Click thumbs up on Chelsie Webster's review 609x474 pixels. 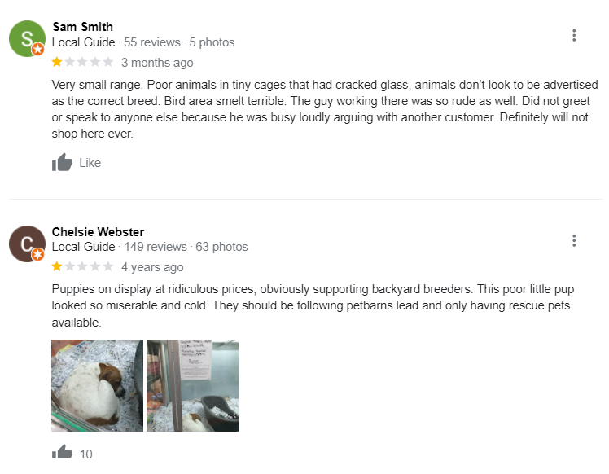tap(62, 451)
